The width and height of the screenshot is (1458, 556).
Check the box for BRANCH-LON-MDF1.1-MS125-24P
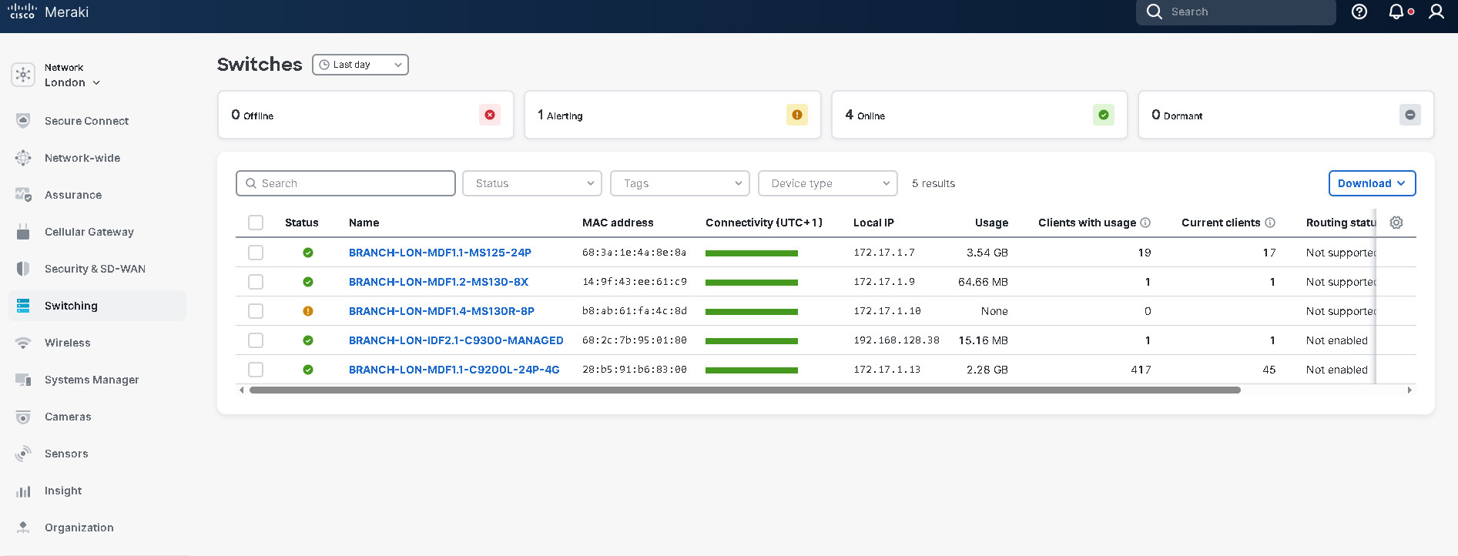(256, 253)
